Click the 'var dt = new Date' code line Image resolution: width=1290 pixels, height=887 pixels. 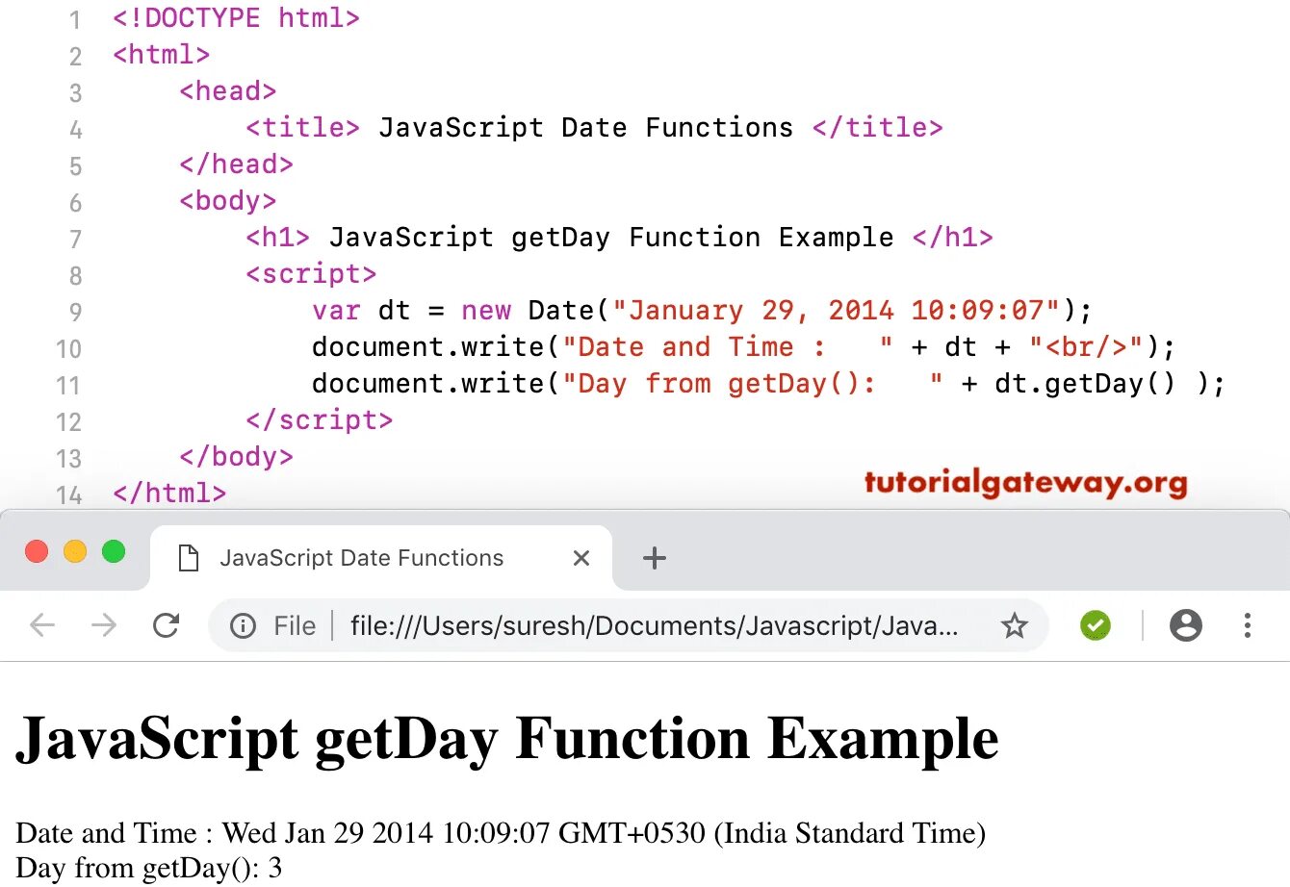tap(702, 311)
